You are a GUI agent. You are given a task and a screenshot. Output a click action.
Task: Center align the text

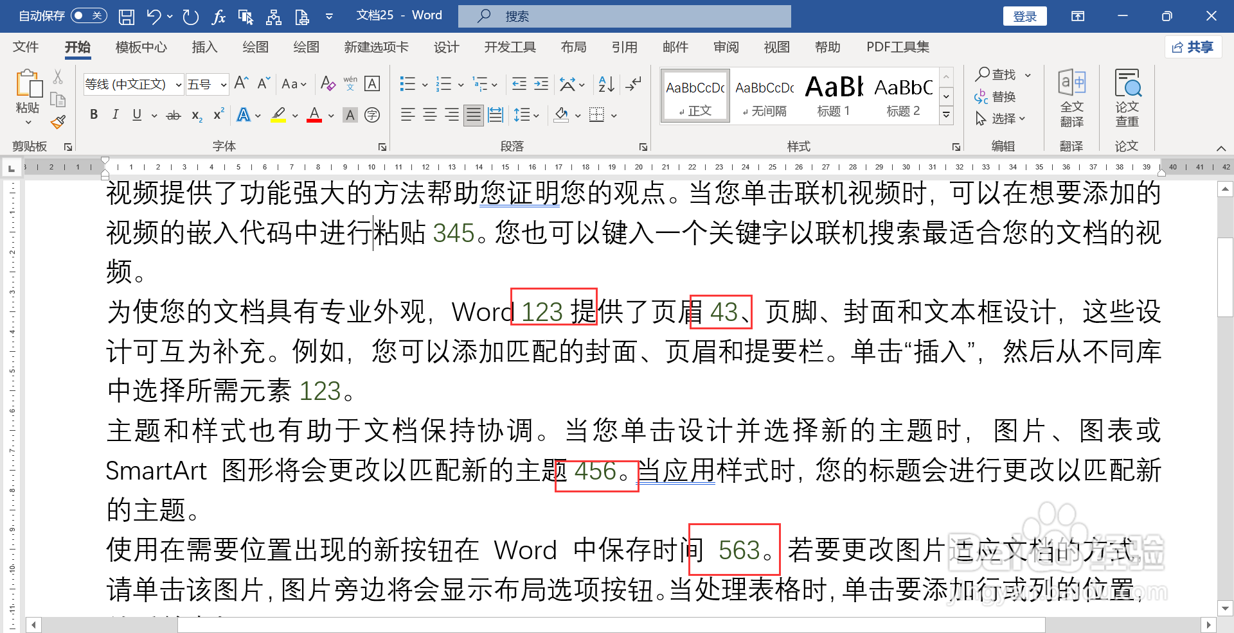tap(430, 115)
